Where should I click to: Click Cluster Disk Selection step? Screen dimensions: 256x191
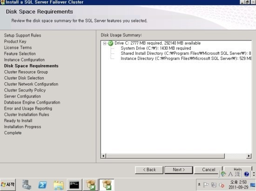(24, 78)
